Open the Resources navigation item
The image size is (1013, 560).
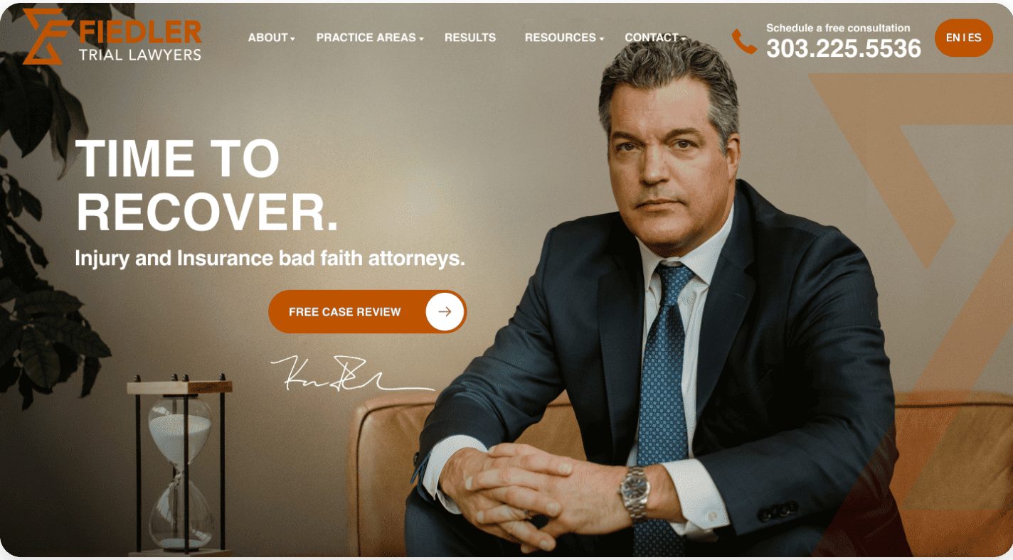[561, 38]
